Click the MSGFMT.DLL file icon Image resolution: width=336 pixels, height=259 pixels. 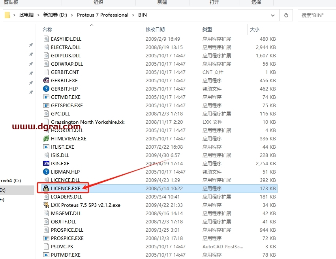pos(46,213)
